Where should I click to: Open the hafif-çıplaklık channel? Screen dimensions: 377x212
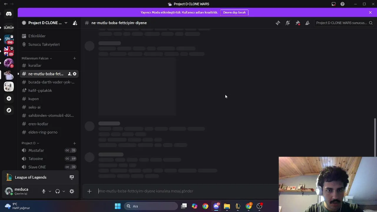(49, 90)
